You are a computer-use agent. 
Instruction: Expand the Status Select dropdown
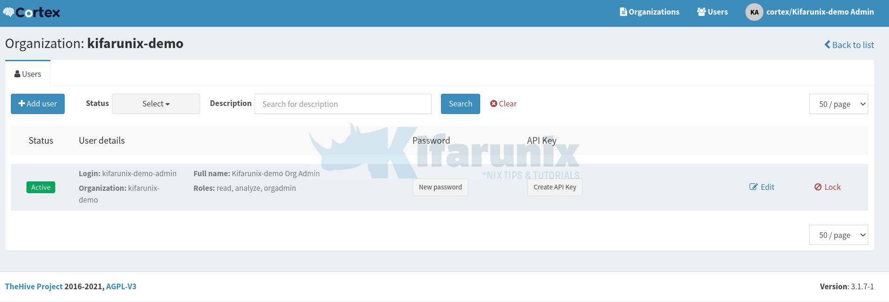tap(156, 104)
